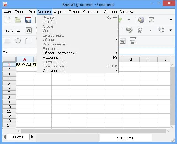Viewport: 177px width, 144px height.
Task: Select column A header
Action: 25,59
